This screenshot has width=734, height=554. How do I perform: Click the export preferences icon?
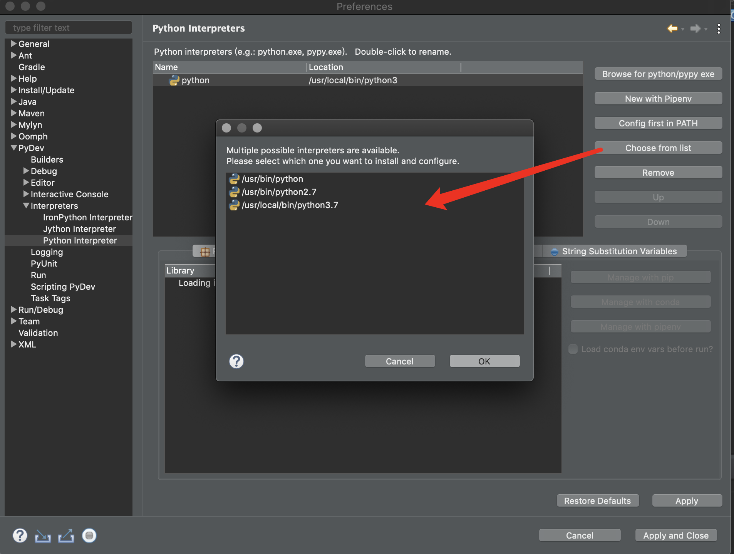coord(66,536)
